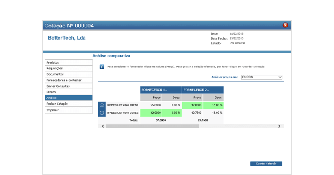Collapse the HP DESKJET 6940 PRETO row icon

coord(102,105)
